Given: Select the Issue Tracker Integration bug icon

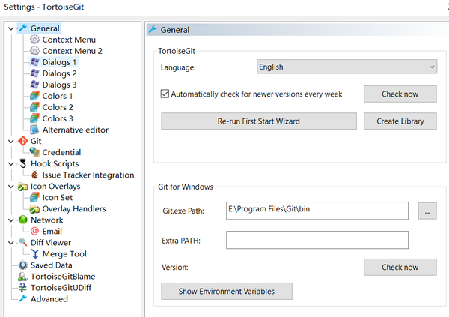Looking at the screenshot, I should (x=34, y=175).
